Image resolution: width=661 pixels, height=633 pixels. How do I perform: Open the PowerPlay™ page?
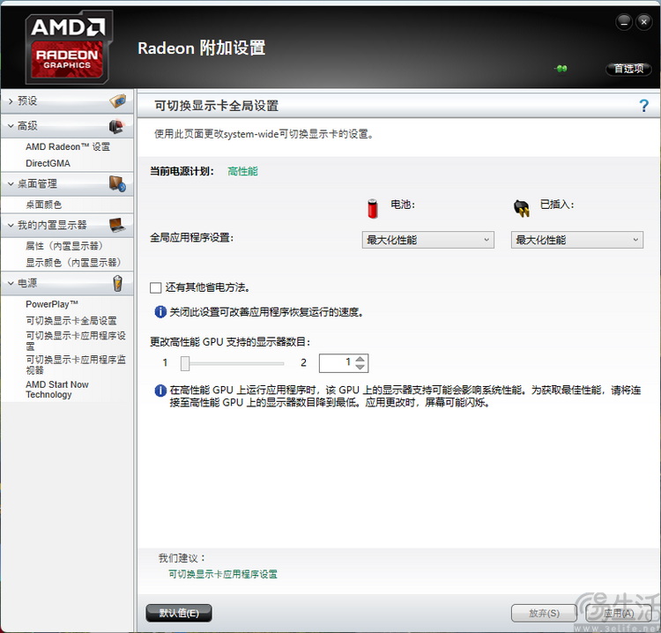pyautogui.click(x=52, y=304)
